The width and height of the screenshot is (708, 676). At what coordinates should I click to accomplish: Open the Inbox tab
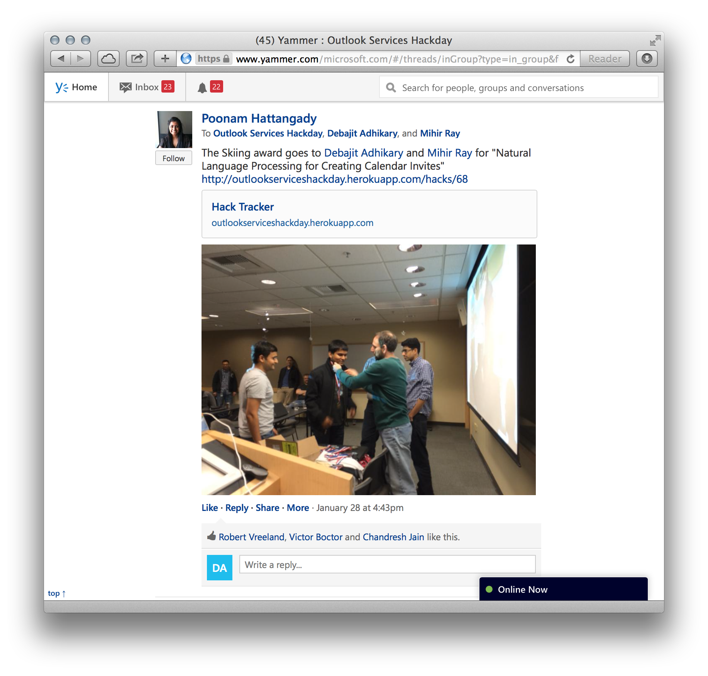[x=147, y=88]
